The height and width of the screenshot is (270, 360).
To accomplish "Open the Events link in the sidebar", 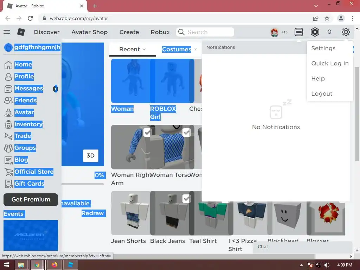I will (14, 214).
